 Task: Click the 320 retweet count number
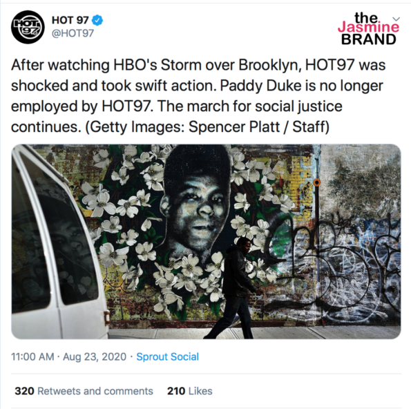[24, 391]
